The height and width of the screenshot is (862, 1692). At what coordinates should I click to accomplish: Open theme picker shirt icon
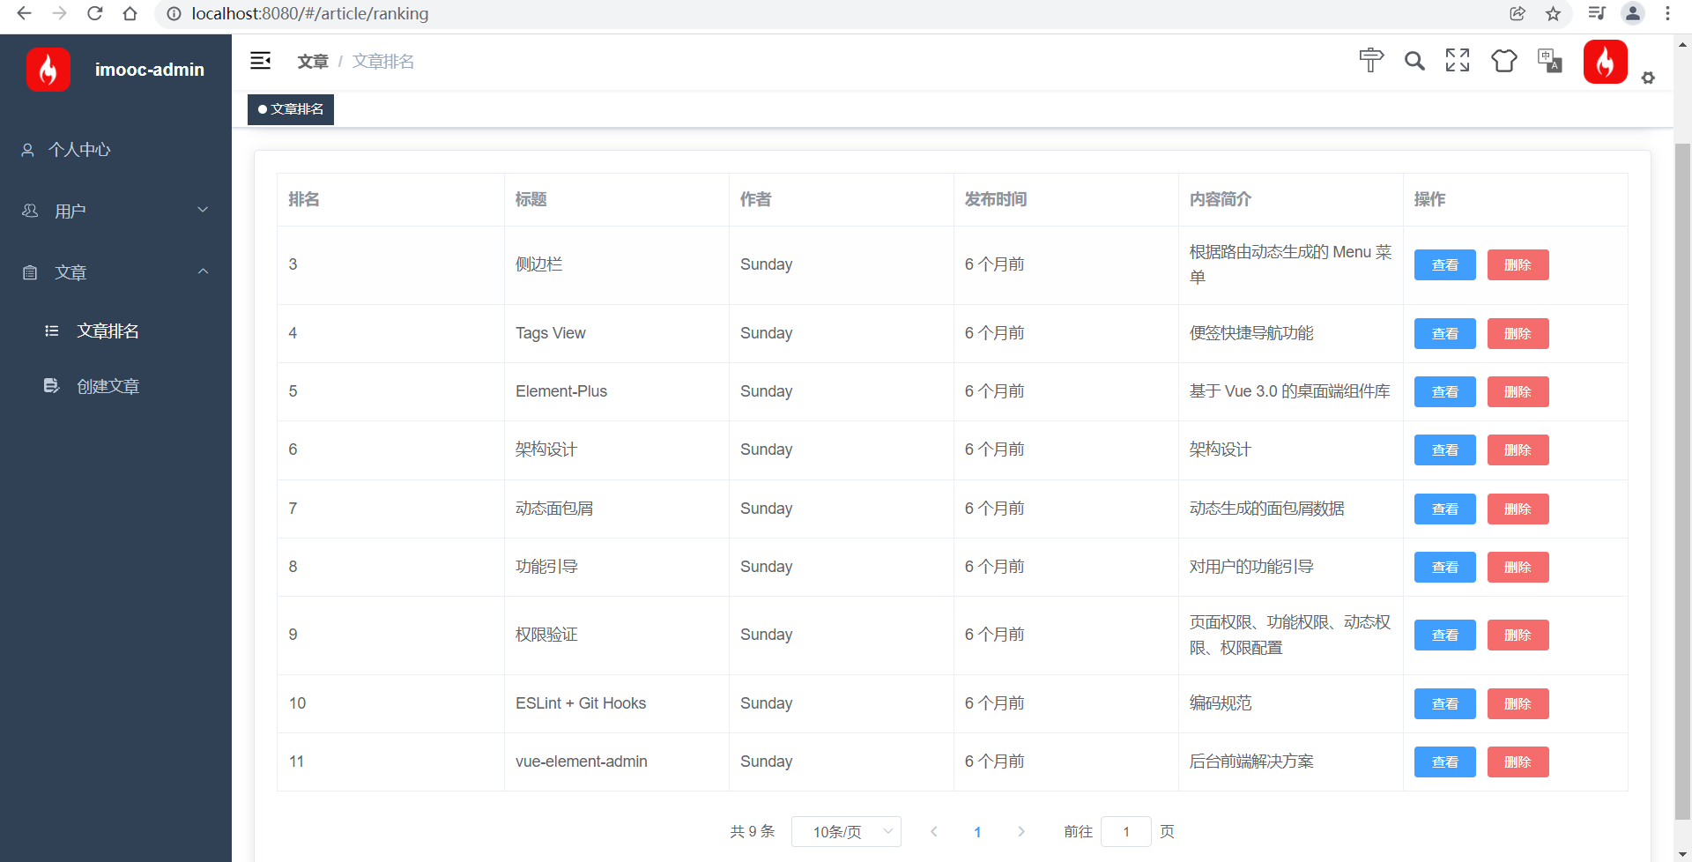(x=1504, y=61)
